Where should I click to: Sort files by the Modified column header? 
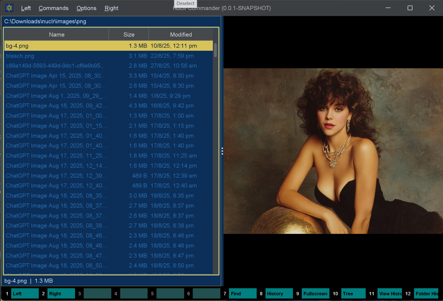tap(181, 35)
